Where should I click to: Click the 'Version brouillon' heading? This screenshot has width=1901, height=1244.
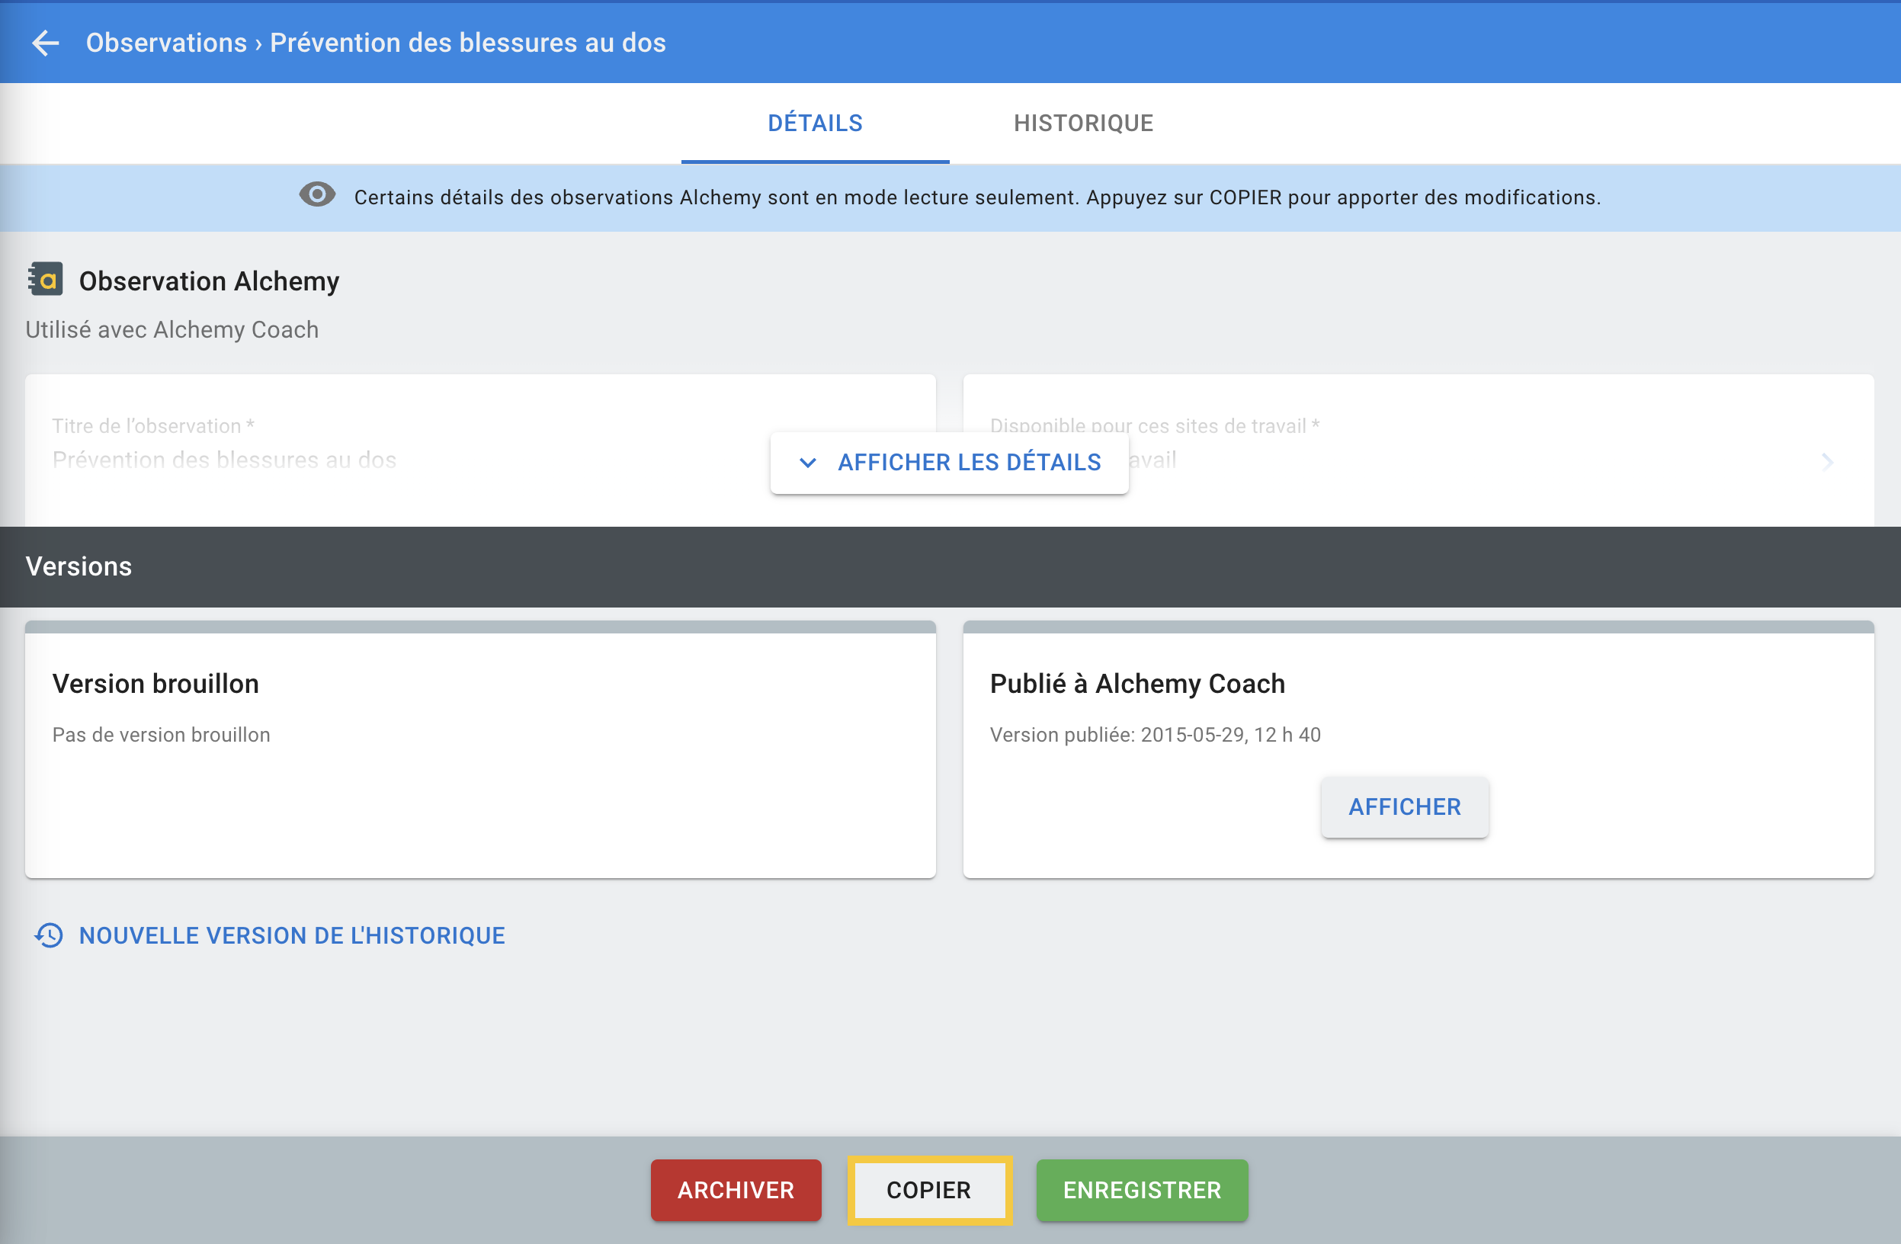[x=155, y=683]
